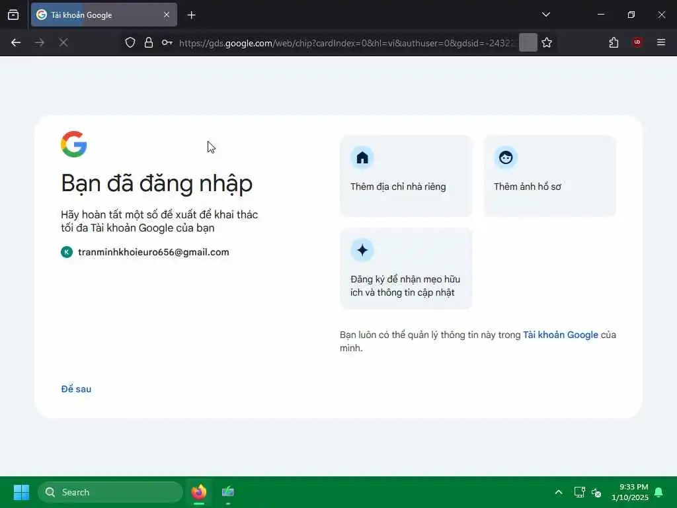Click the taskbar Search box
The height and width of the screenshot is (508, 677).
(110, 492)
